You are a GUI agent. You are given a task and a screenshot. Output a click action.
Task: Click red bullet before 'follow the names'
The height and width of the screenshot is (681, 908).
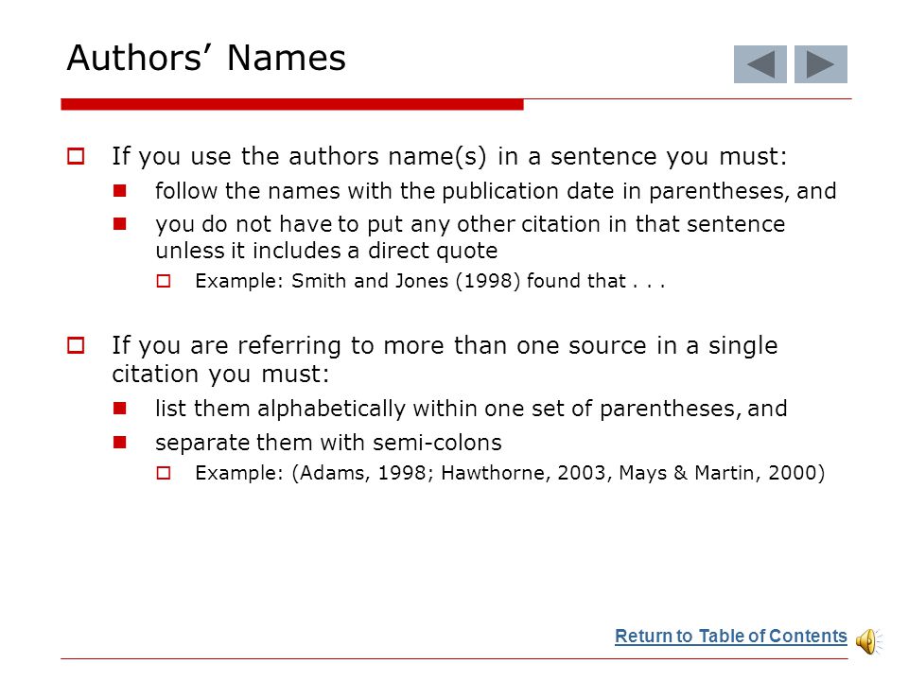[x=120, y=190]
